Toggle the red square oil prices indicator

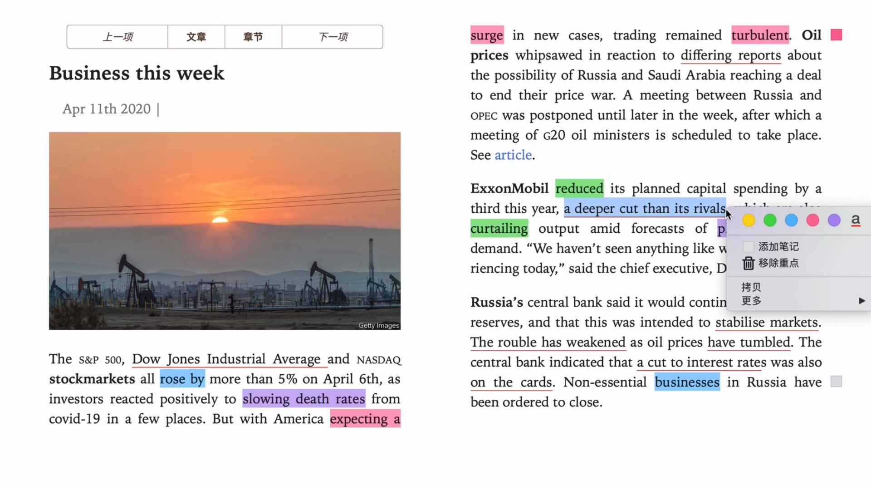point(837,34)
